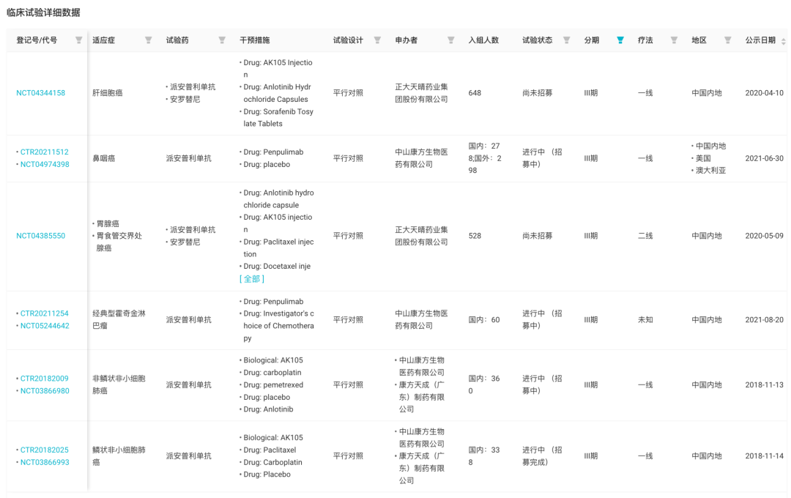Select the date 2021-08-20
Viewport: 791px width, 498px height.
tap(764, 319)
